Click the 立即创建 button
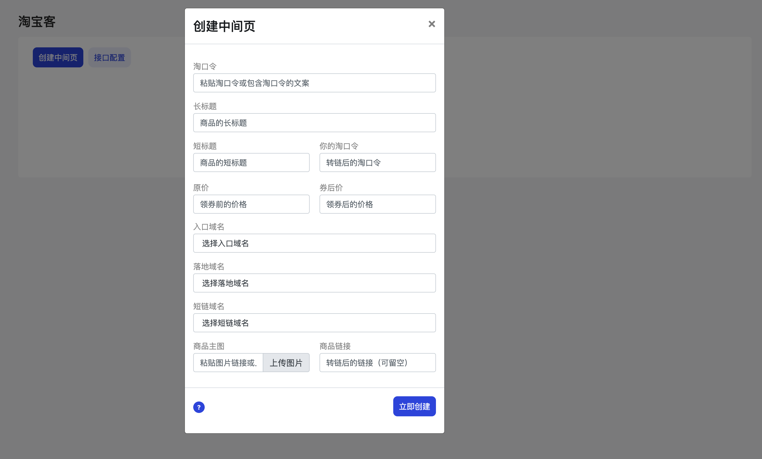 click(x=414, y=406)
